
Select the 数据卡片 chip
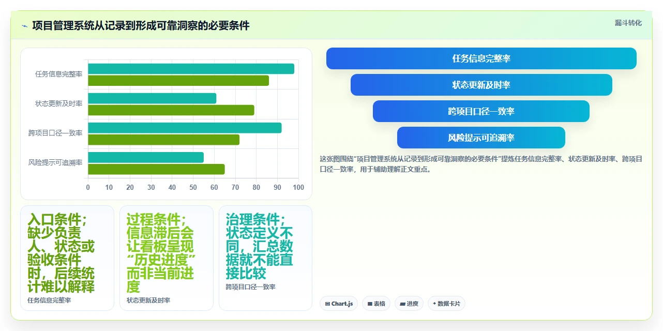446,304
